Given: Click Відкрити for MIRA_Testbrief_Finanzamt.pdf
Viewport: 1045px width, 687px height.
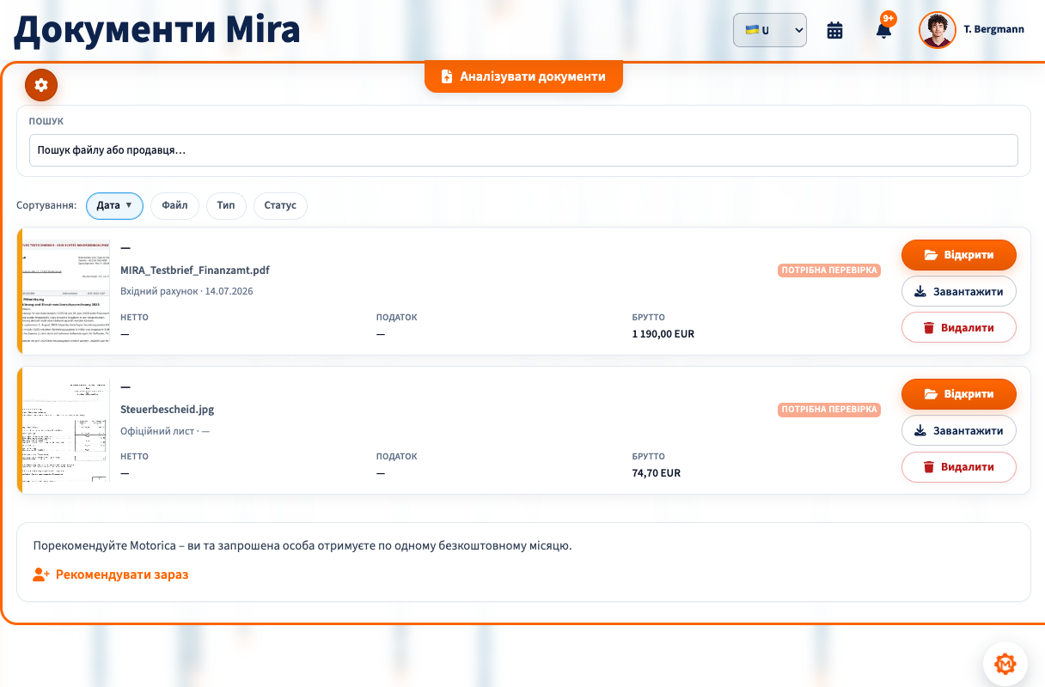Looking at the screenshot, I should (x=959, y=255).
